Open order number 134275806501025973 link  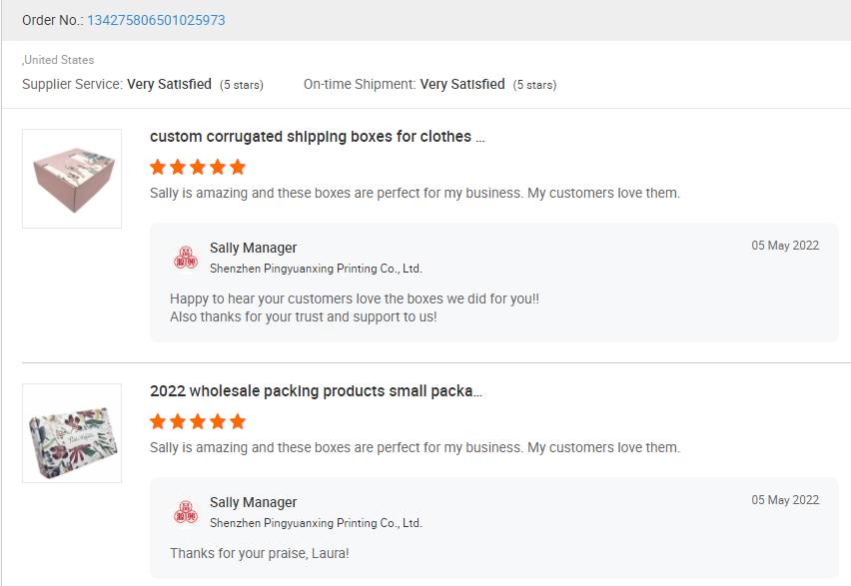(156, 20)
